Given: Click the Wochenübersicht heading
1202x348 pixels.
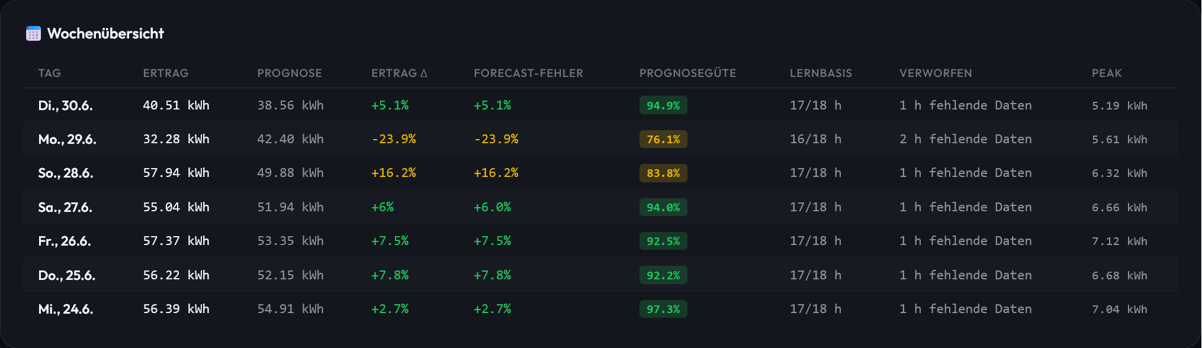Looking at the screenshot, I should pos(105,34).
